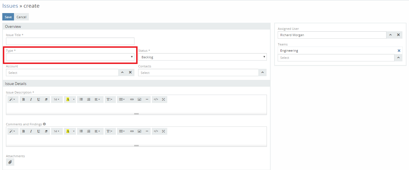This screenshot has height=170, width=409.
Task: Enter fullscreen in Comments and Findings editor
Action: pos(163,131)
